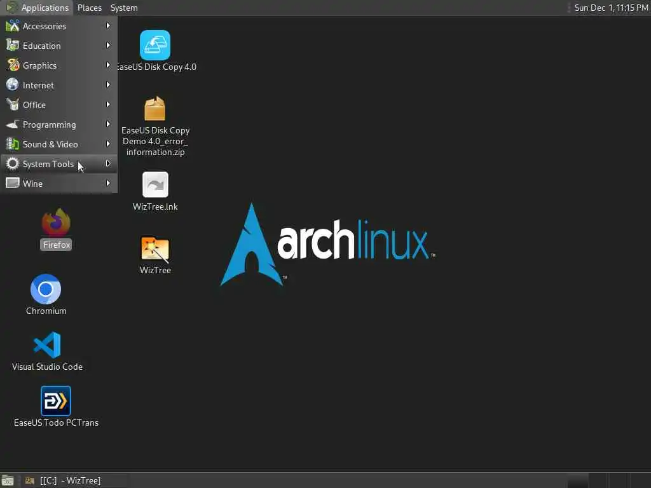The image size is (651, 488).
Task: Click the System Tools gear icon
Action: click(13, 163)
